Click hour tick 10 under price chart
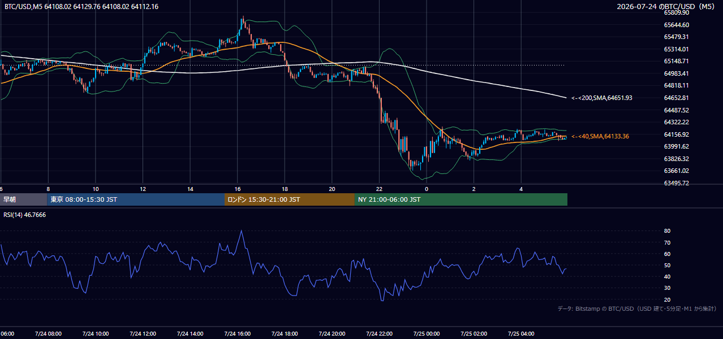Viewport: 723px width, 339px height. pos(96,189)
